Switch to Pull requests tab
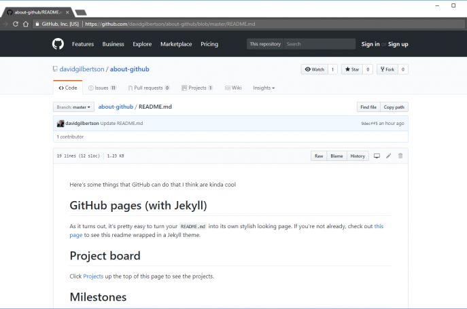The image size is (467, 309). coord(149,88)
